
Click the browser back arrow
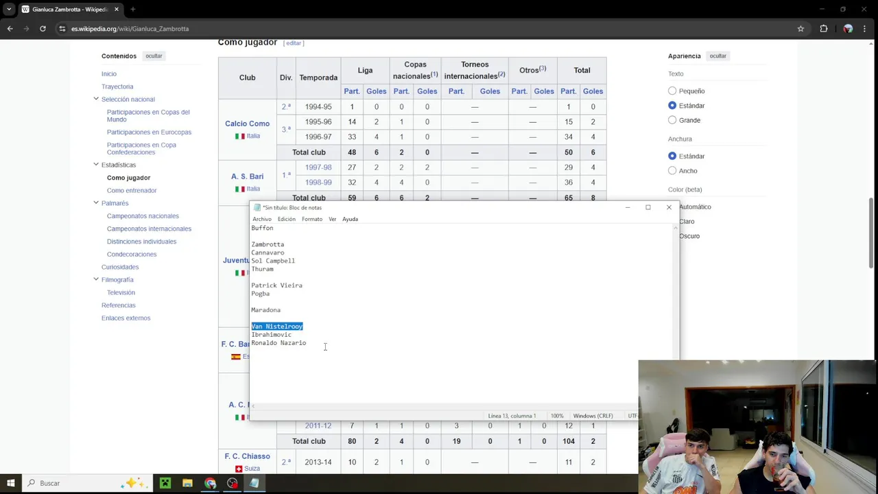pyautogui.click(x=10, y=29)
